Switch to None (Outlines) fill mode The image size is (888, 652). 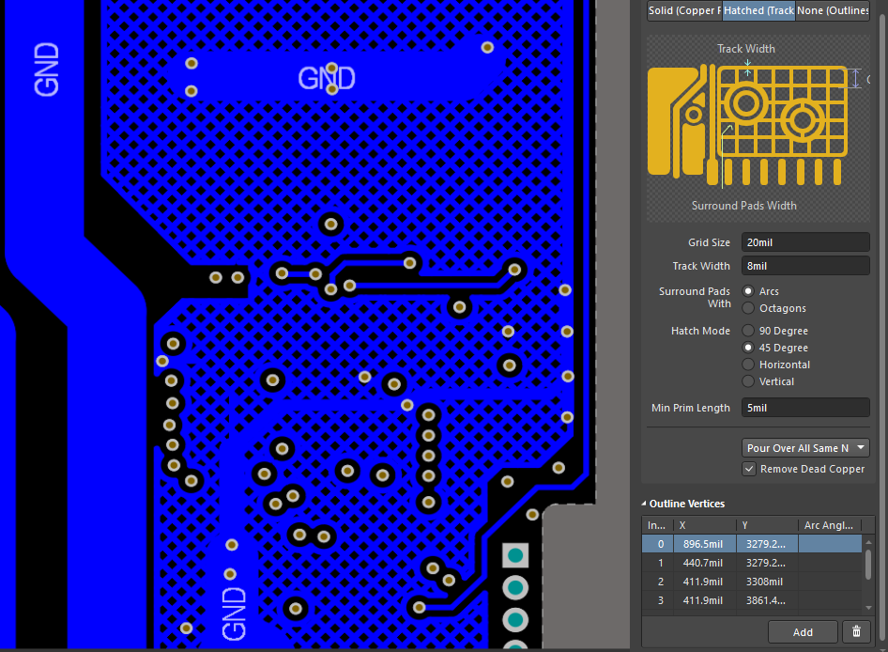(x=833, y=10)
